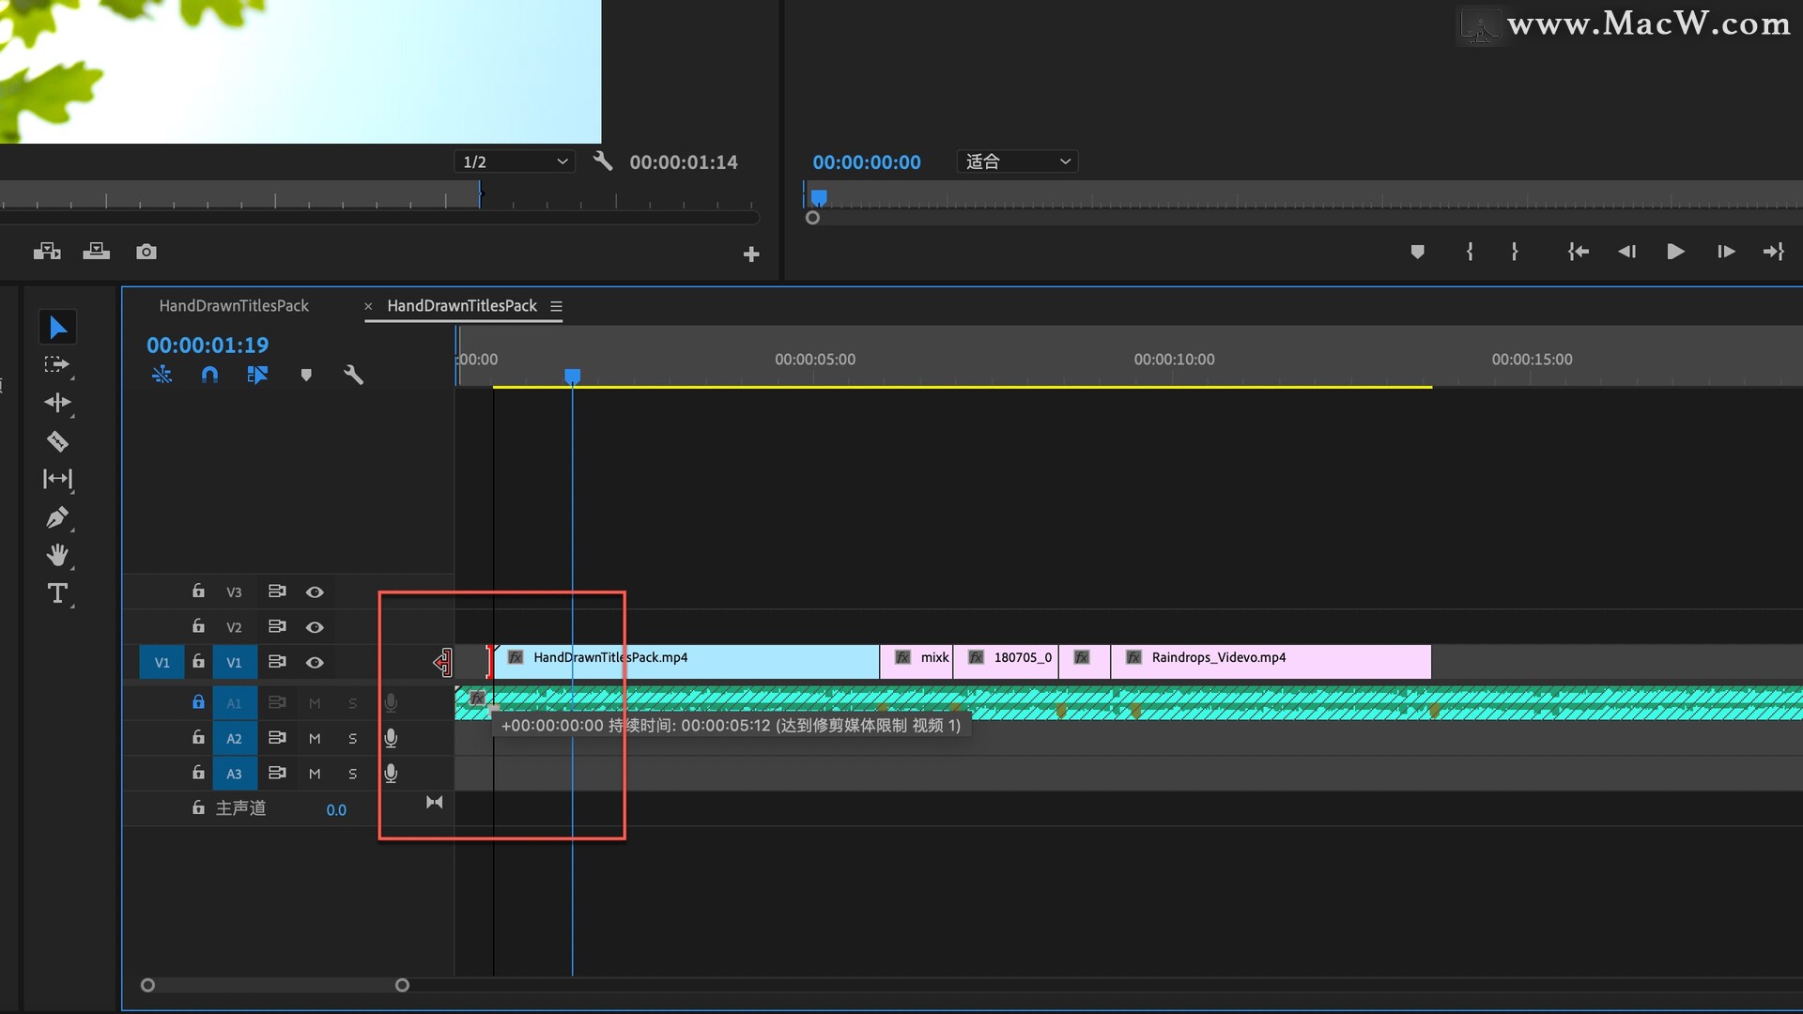
Task: Step forward one frame
Action: [x=1725, y=251]
